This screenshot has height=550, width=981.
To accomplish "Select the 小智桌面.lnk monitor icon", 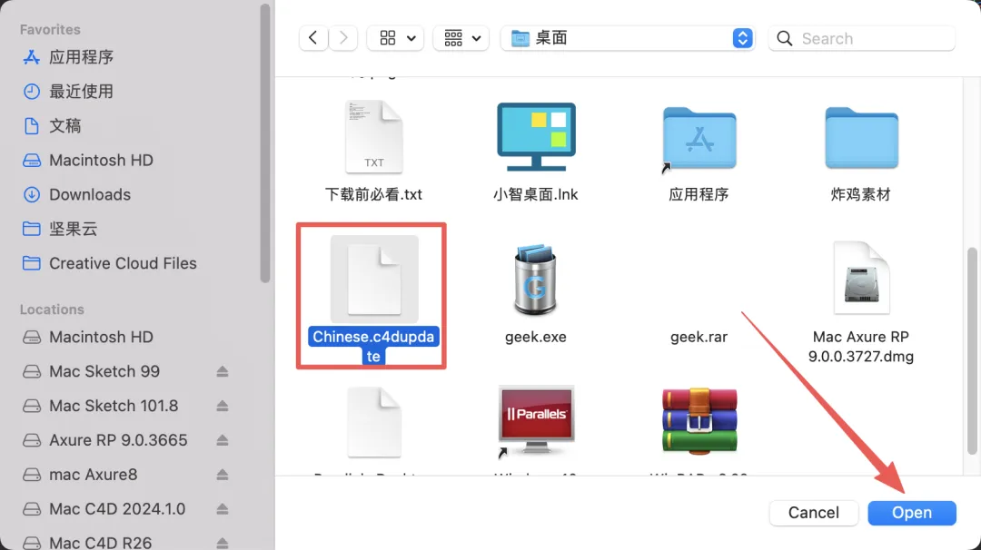I will pyautogui.click(x=536, y=137).
